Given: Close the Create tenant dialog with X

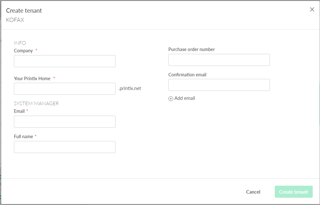Looking at the screenshot, I should point(312,10).
